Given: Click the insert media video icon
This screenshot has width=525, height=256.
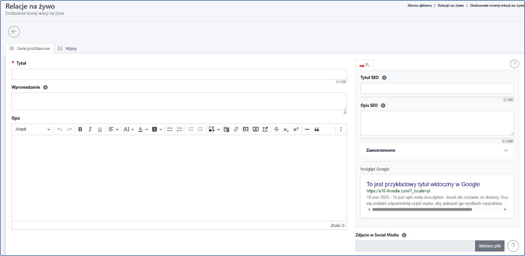Looking at the screenshot, I should click(x=245, y=129).
